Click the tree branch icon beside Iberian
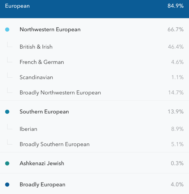Viewport: 189px width, 194px height. pyautogui.click(x=10, y=127)
